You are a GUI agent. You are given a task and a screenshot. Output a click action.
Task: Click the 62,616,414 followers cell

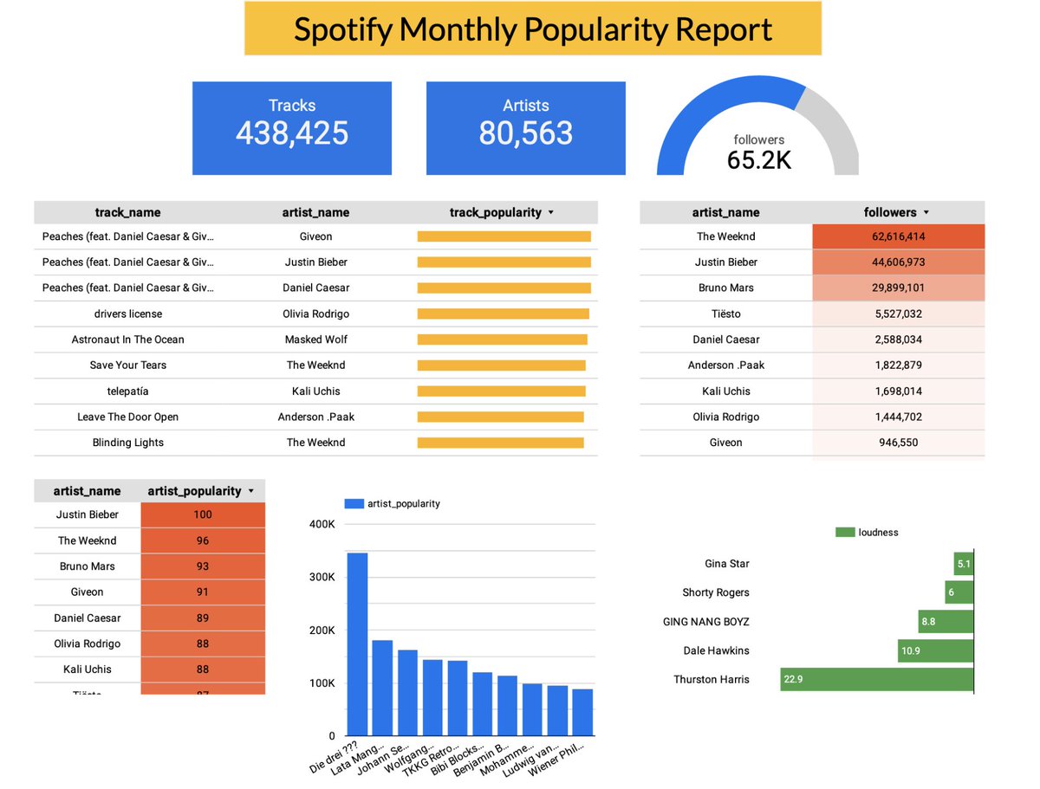[899, 236]
